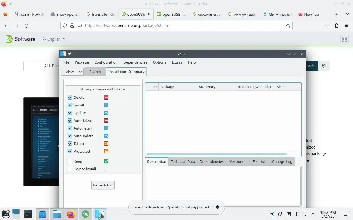
Task: Uncheck the Install status checkbox
Action: (70, 105)
